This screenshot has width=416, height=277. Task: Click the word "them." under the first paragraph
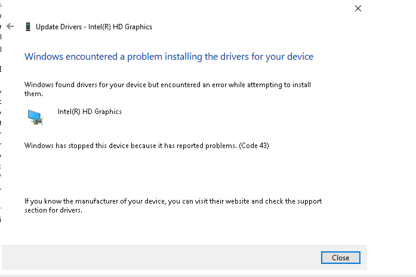coord(33,94)
